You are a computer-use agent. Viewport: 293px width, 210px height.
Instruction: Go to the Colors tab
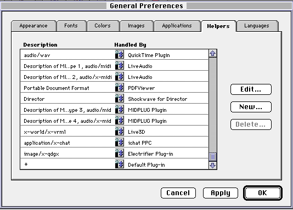103,26
